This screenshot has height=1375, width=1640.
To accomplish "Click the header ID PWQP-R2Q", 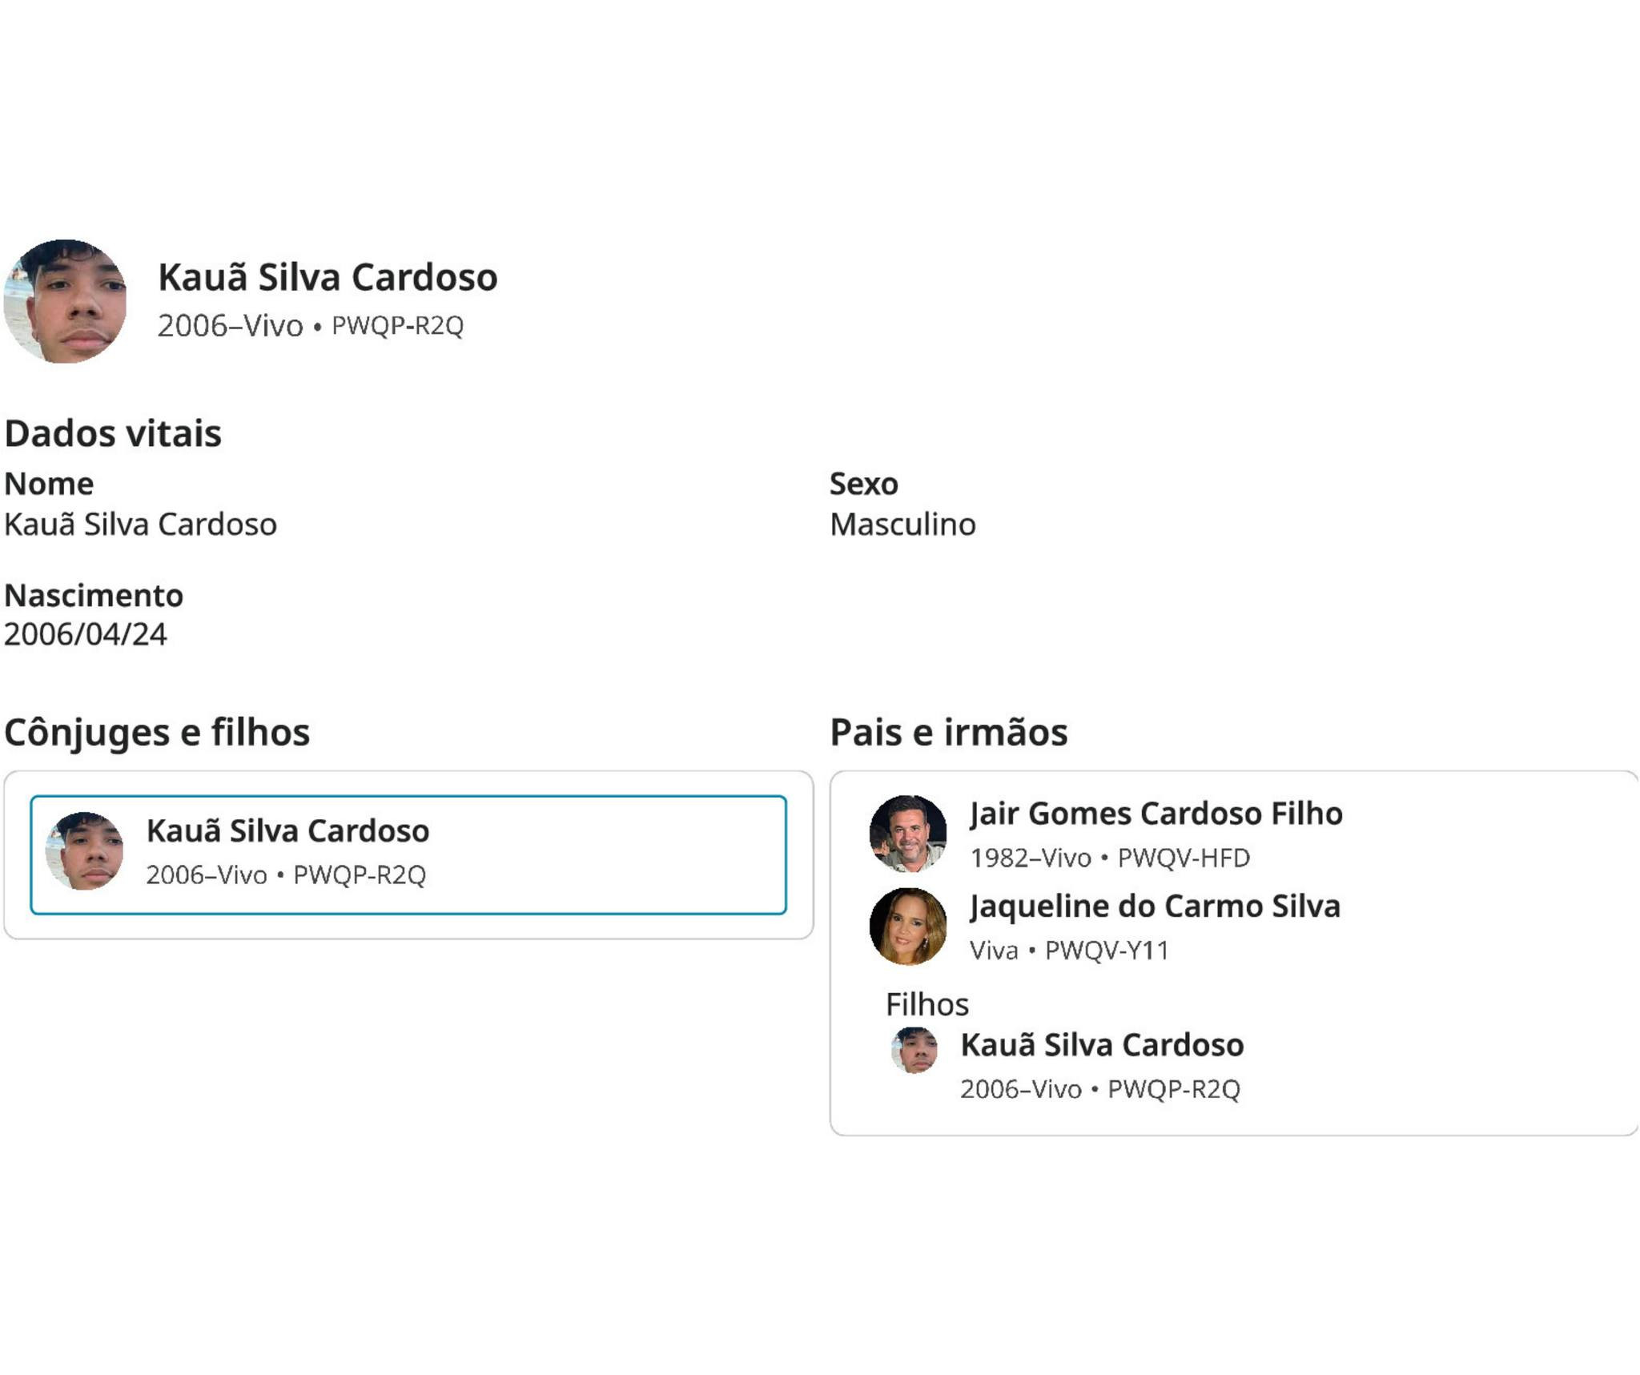I will pos(397,326).
